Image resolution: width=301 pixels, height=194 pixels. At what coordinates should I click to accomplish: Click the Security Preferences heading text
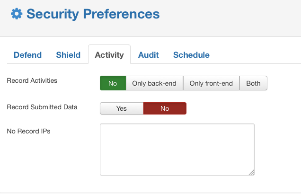(93, 14)
